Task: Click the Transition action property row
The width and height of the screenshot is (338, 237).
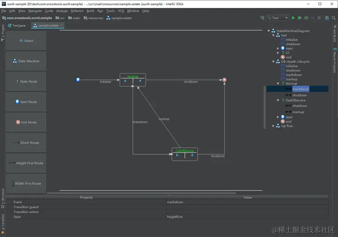Action: click(167, 212)
